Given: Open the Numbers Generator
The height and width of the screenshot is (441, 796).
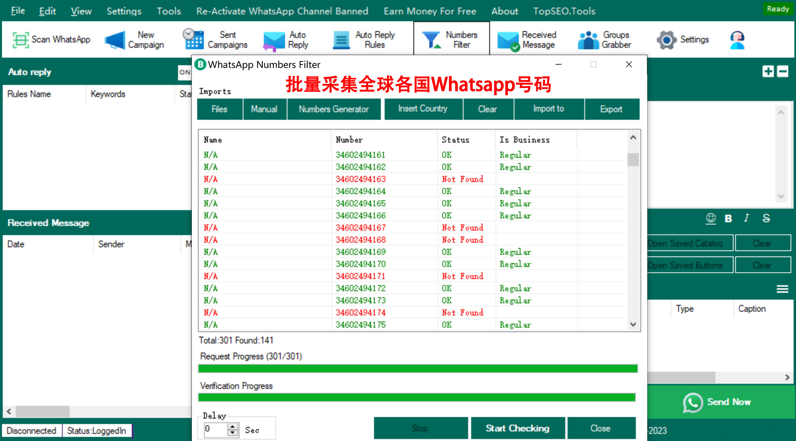Looking at the screenshot, I should [334, 109].
